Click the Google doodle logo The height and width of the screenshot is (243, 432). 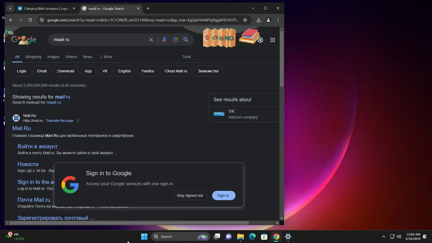(x=24, y=40)
